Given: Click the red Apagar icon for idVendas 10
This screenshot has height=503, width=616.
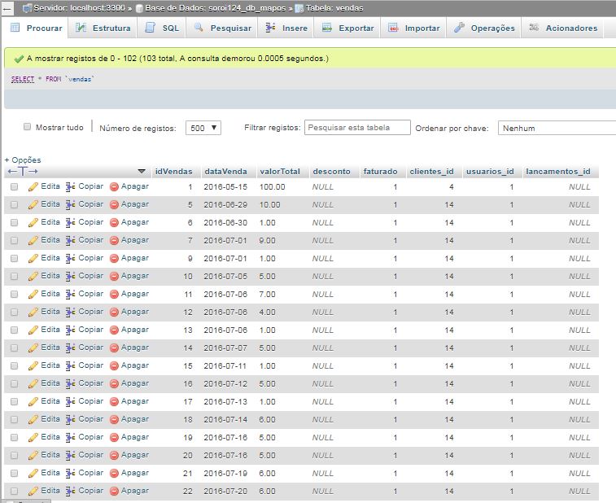Looking at the screenshot, I should (x=114, y=276).
